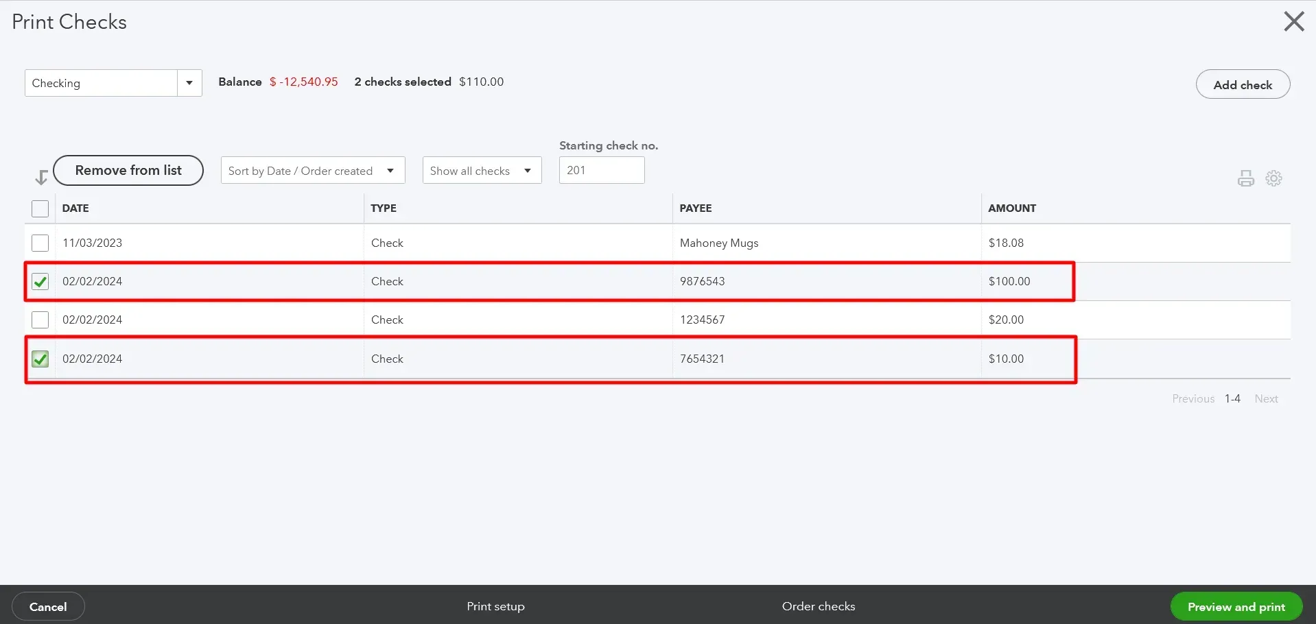Check the Mahoney Mugs row checkbox
Viewport: 1316px width, 624px height.
click(x=40, y=243)
